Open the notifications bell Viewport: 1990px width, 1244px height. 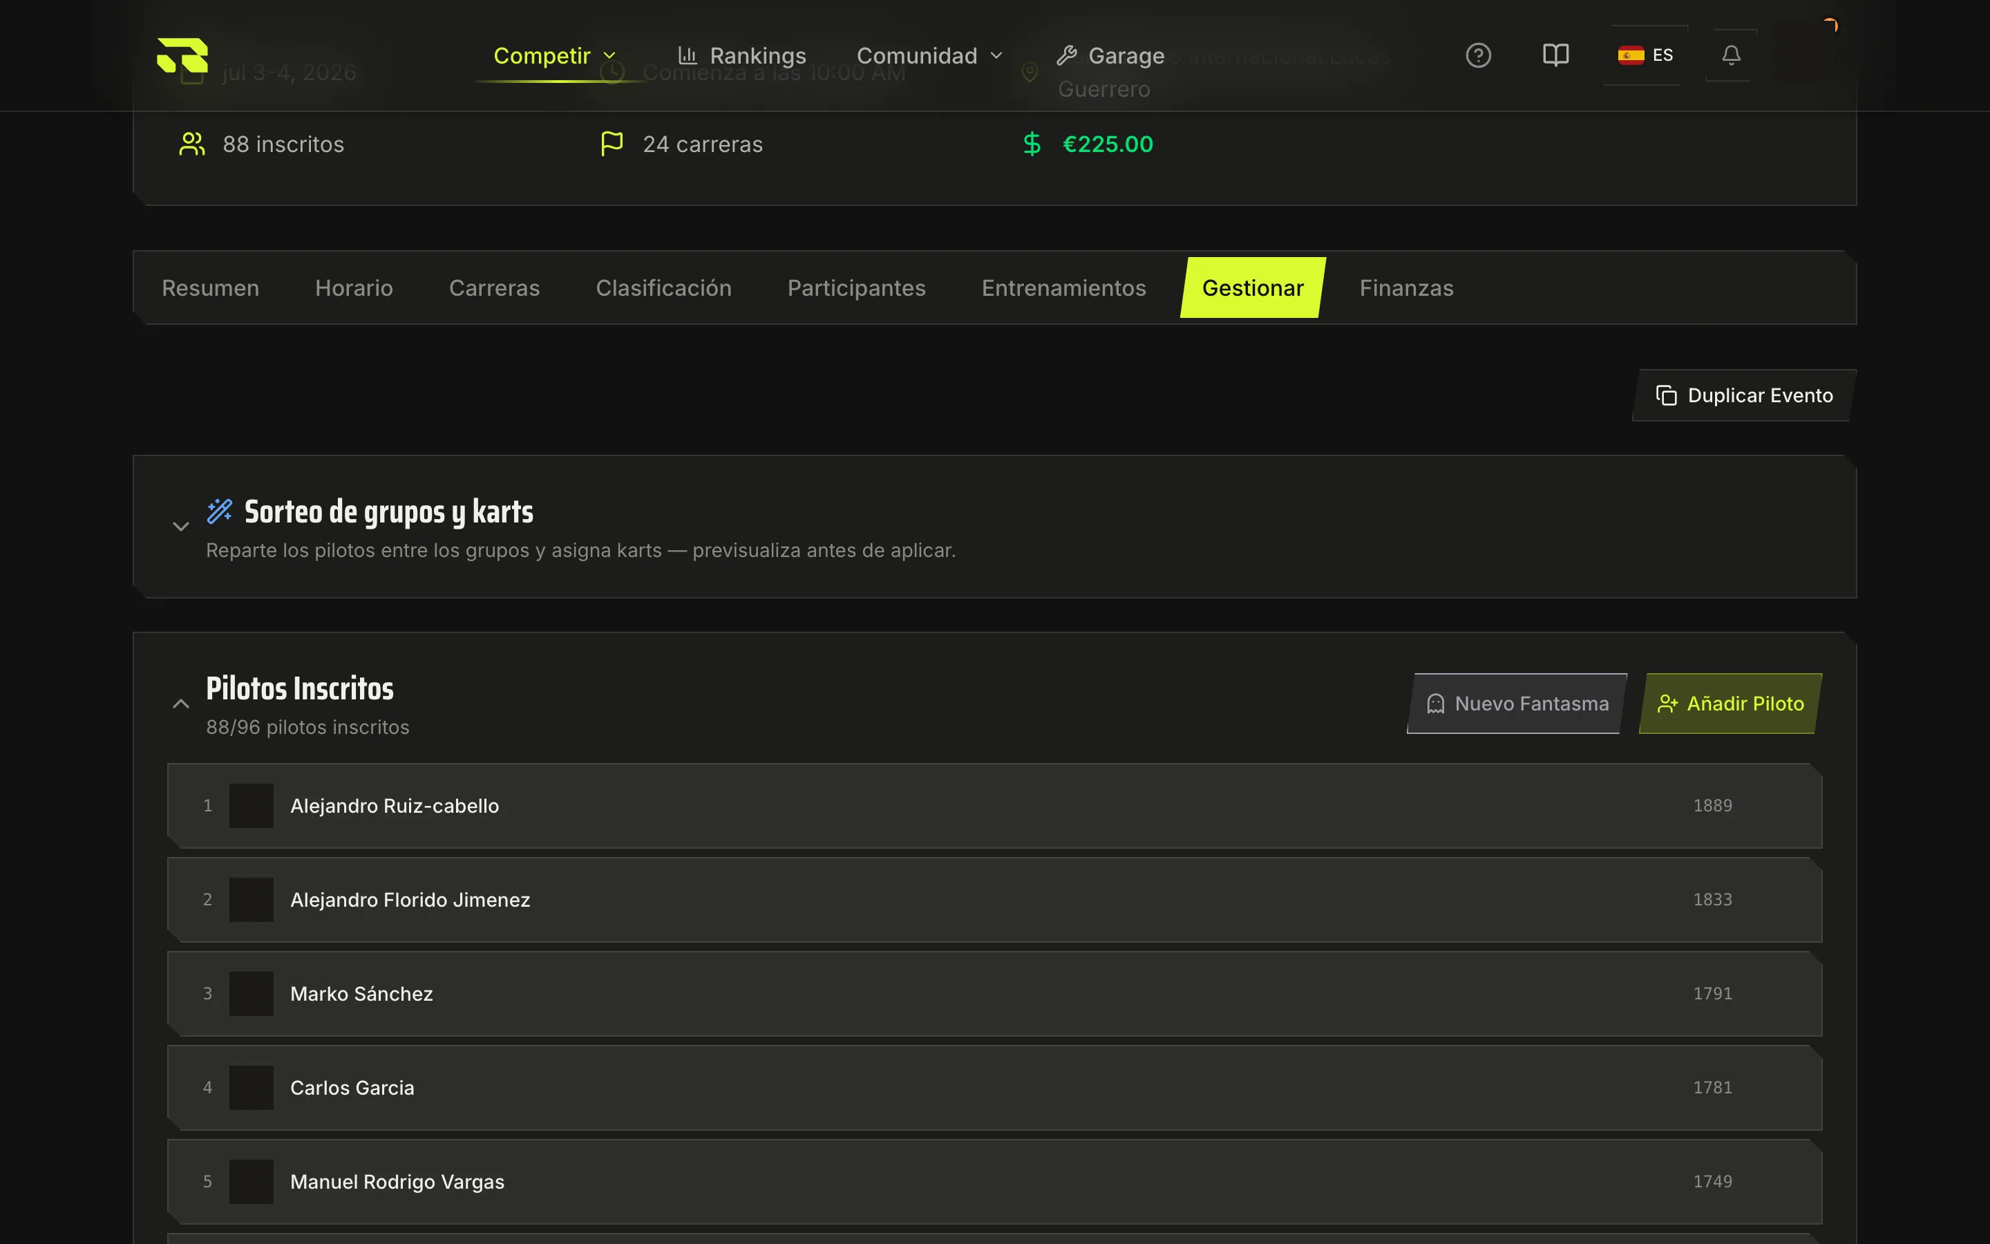pos(1731,55)
